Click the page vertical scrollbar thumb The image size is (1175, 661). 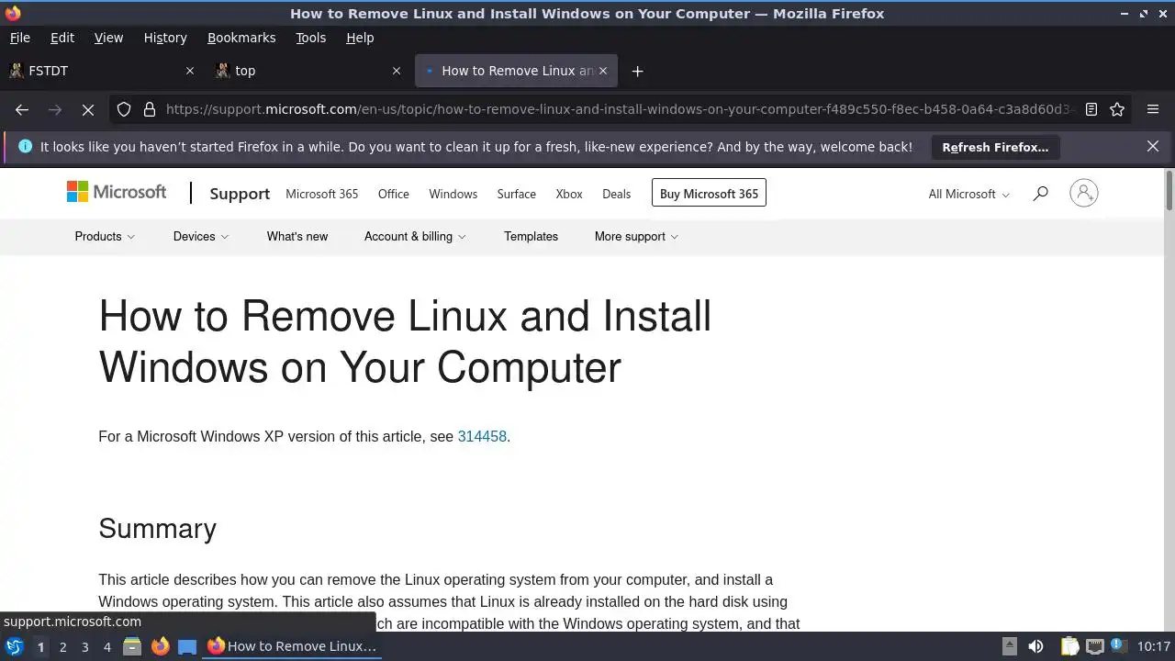(x=1169, y=190)
